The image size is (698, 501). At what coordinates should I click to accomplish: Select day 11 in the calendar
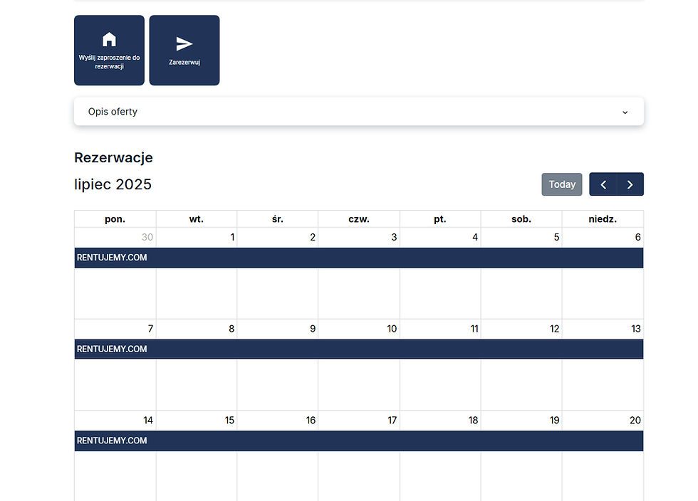tap(474, 329)
